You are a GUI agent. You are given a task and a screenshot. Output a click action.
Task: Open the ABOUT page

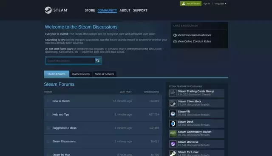point(125,10)
